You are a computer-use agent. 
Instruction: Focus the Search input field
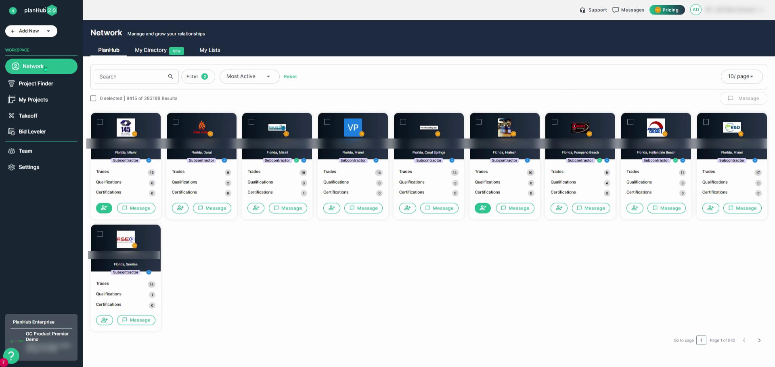136,77
